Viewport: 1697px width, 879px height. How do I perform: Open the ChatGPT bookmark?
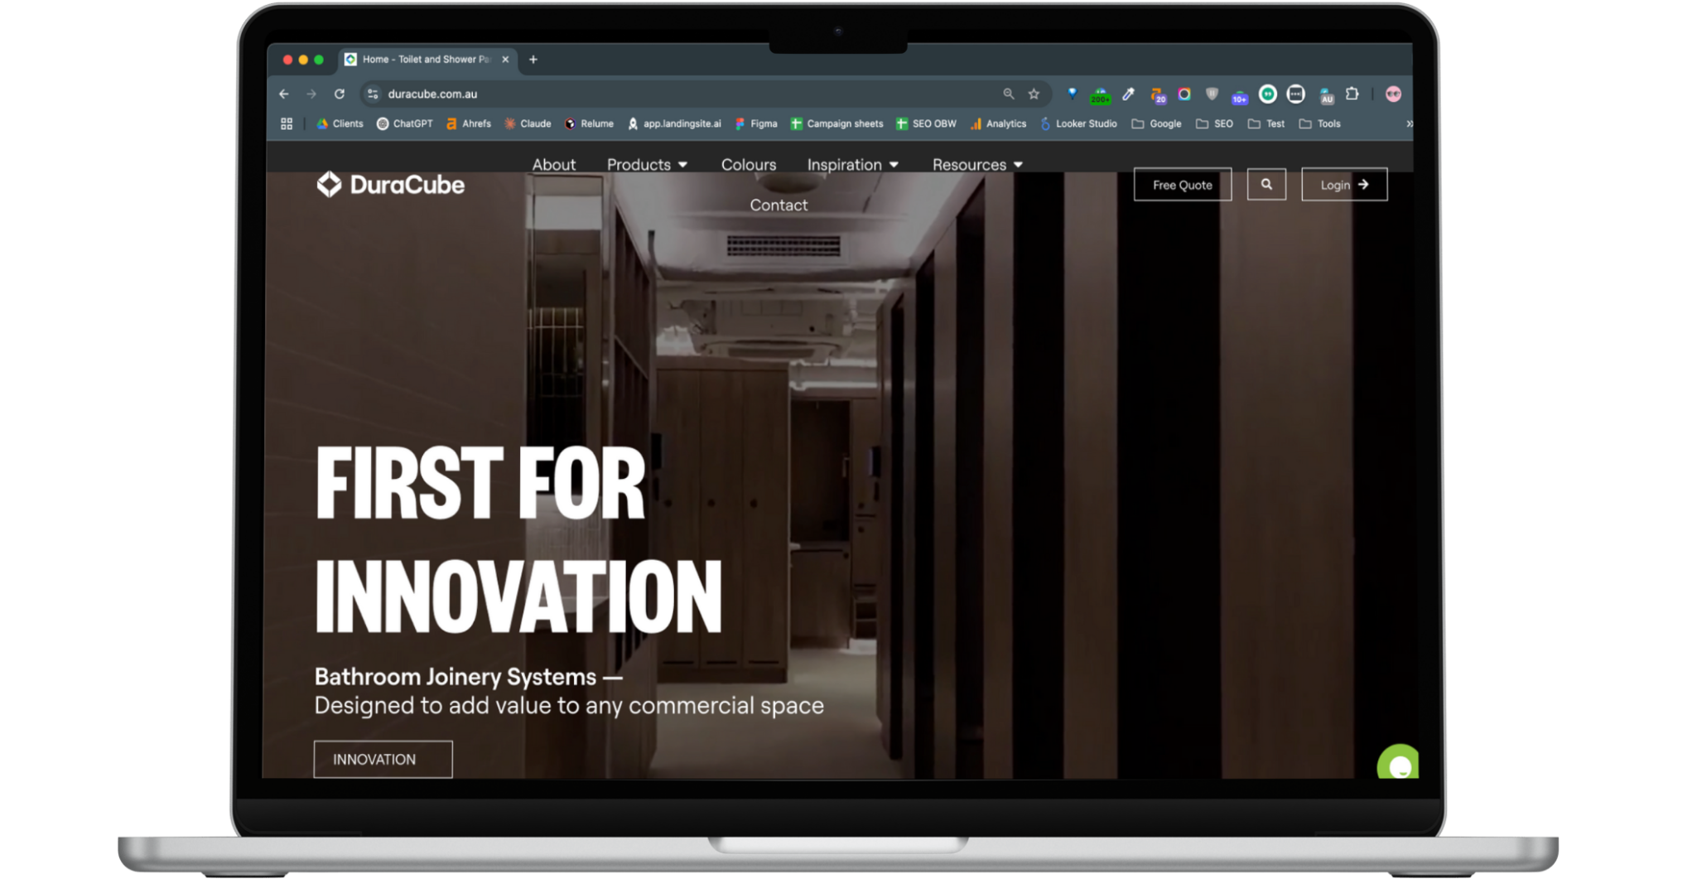[x=404, y=123]
